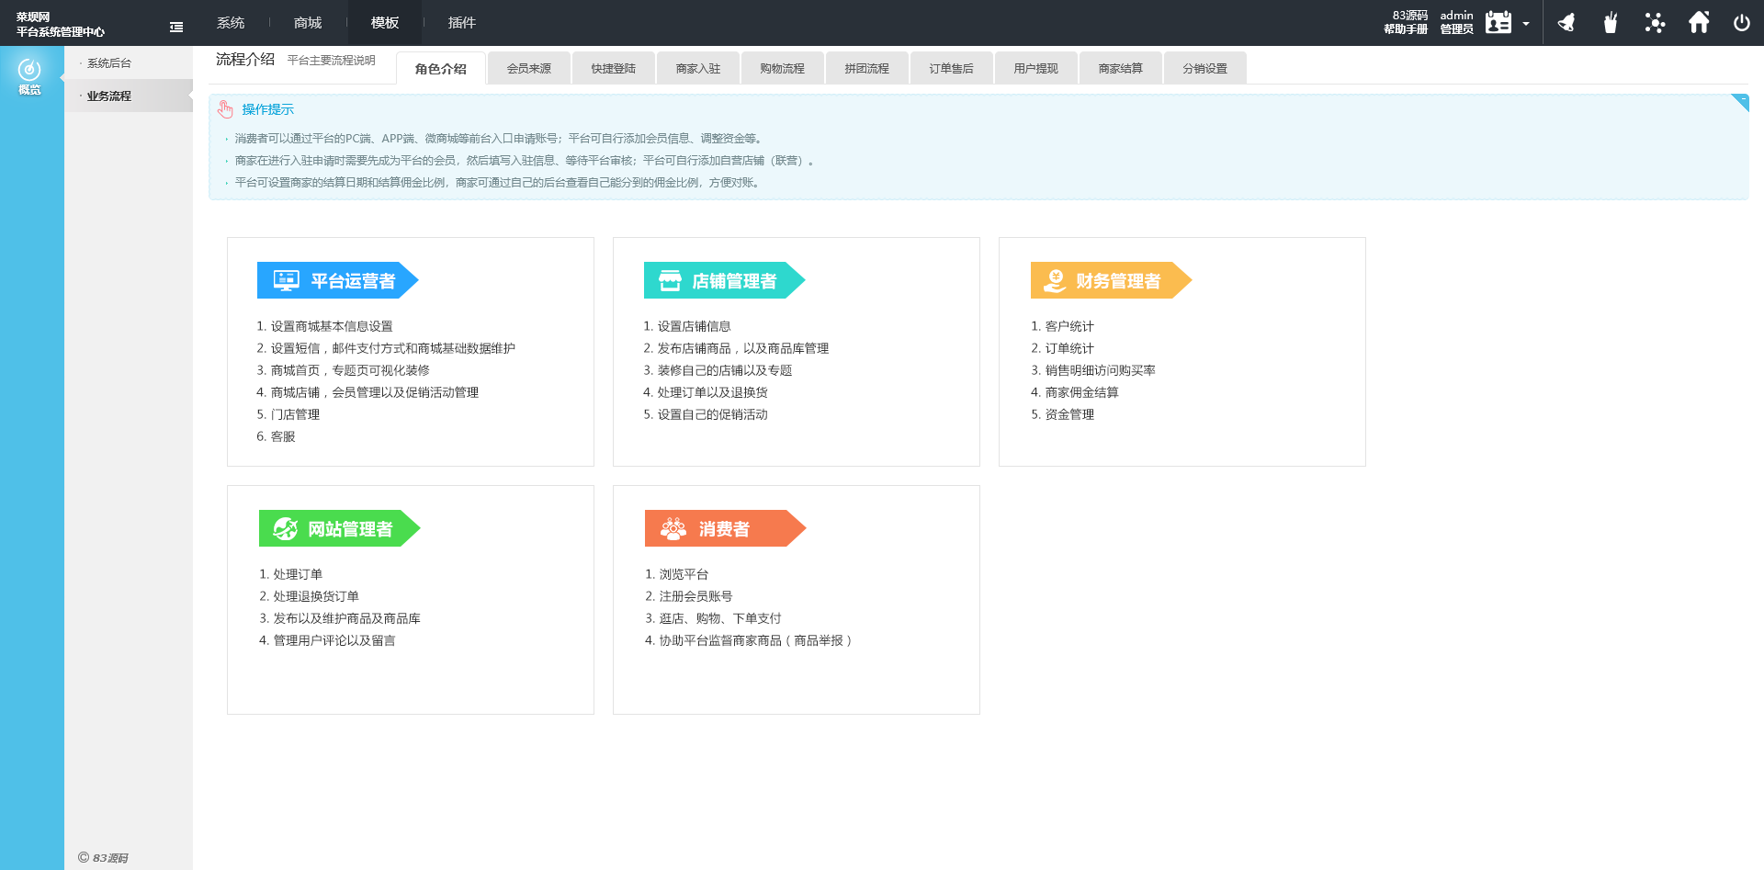The image size is (1764, 870).
Task: Open the notification bell icon
Action: (1566, 22)
